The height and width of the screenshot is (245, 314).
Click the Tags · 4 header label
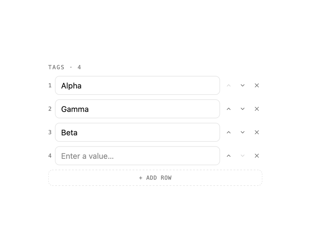pyautogui.click(x=65, y=67)
